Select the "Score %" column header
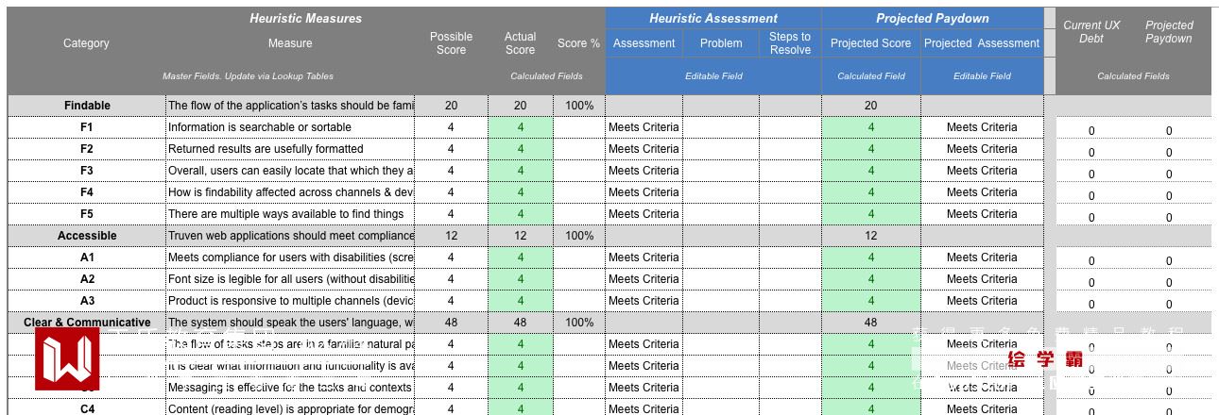 pyautogui.click(x=578, y=43)
